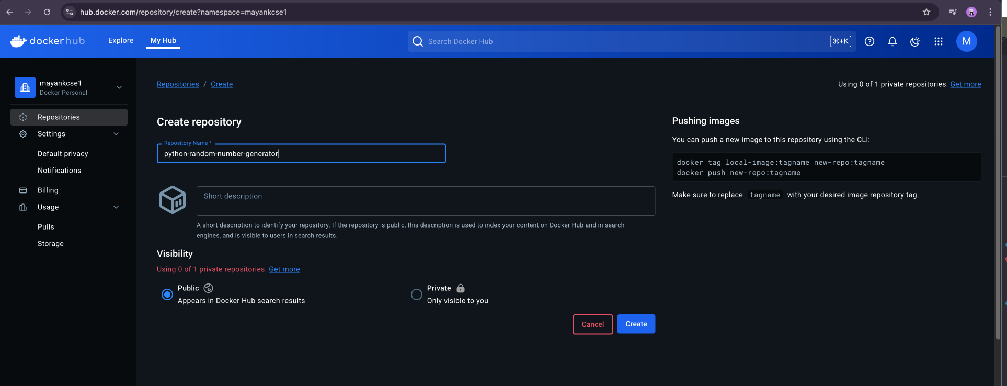This screenshot has height=386, width=1007.
Task: Click 'Only visible to you' text
Action: click(x=457, y=301)
